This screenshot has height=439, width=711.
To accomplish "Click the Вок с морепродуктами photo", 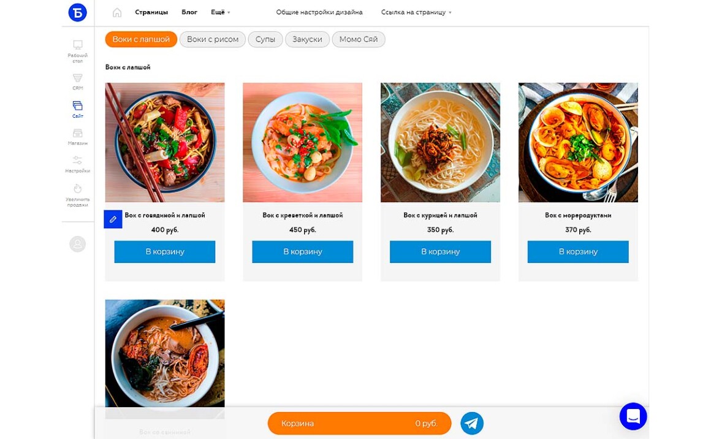I will tap(578, 142).
